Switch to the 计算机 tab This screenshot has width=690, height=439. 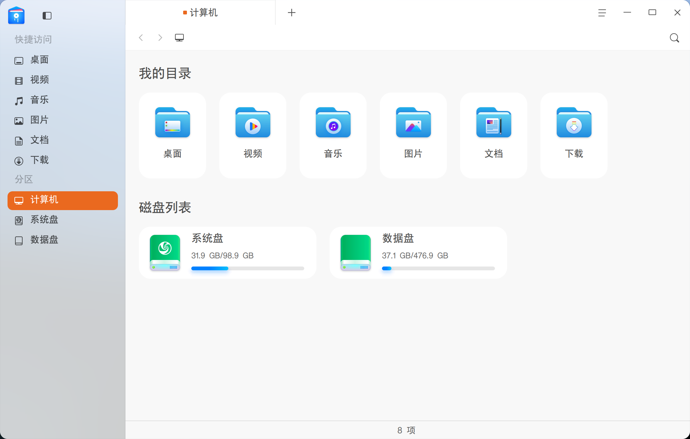(x=201, y=13)
